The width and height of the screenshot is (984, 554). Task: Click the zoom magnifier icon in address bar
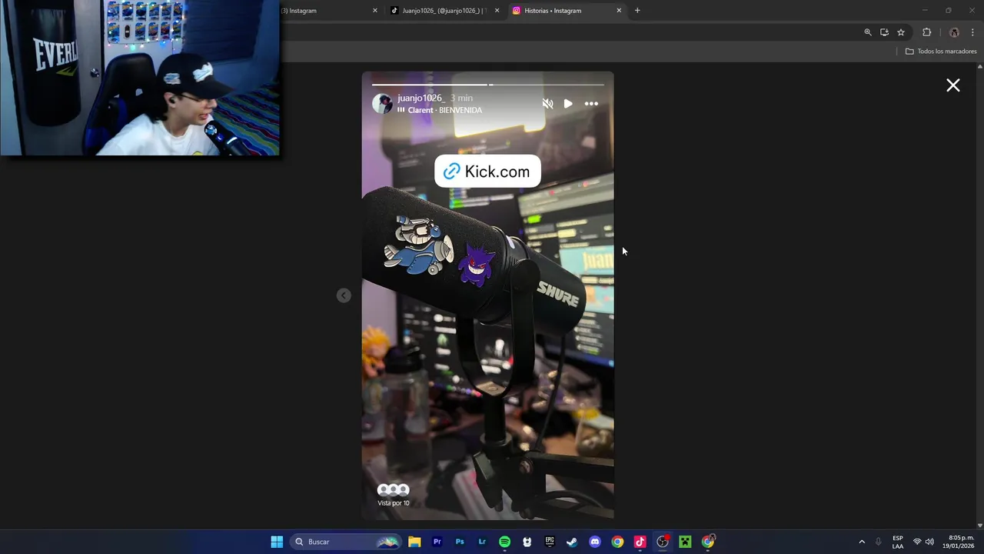pos(868,32)
